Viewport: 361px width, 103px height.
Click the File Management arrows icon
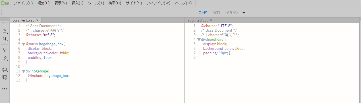coord(5,39)
